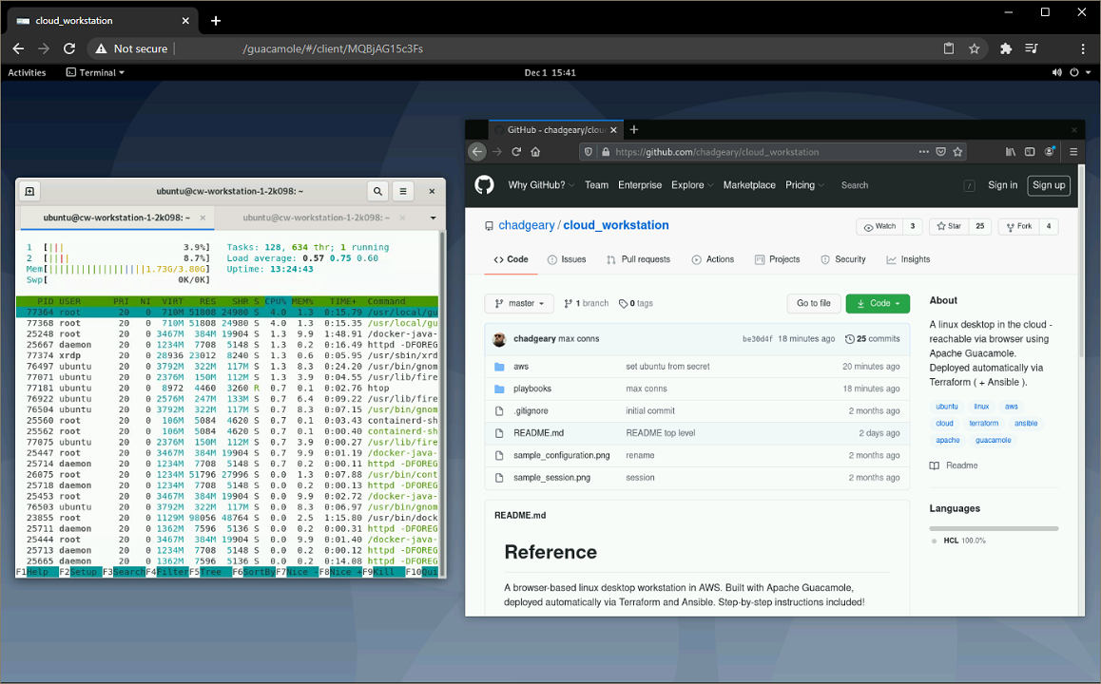1101x684 pixels.
Task: Click the Dec 1 15:41 clock
Action: pyautogui.click(x=550, y=72)
